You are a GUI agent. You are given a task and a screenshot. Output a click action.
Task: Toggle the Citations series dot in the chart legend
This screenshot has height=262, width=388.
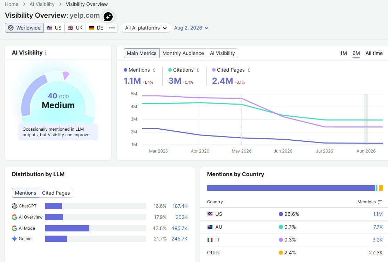(x=170, y=70)
